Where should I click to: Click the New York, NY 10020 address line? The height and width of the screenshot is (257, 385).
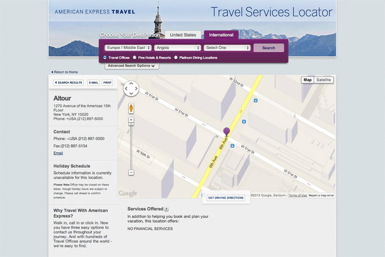tap(71, 115)
